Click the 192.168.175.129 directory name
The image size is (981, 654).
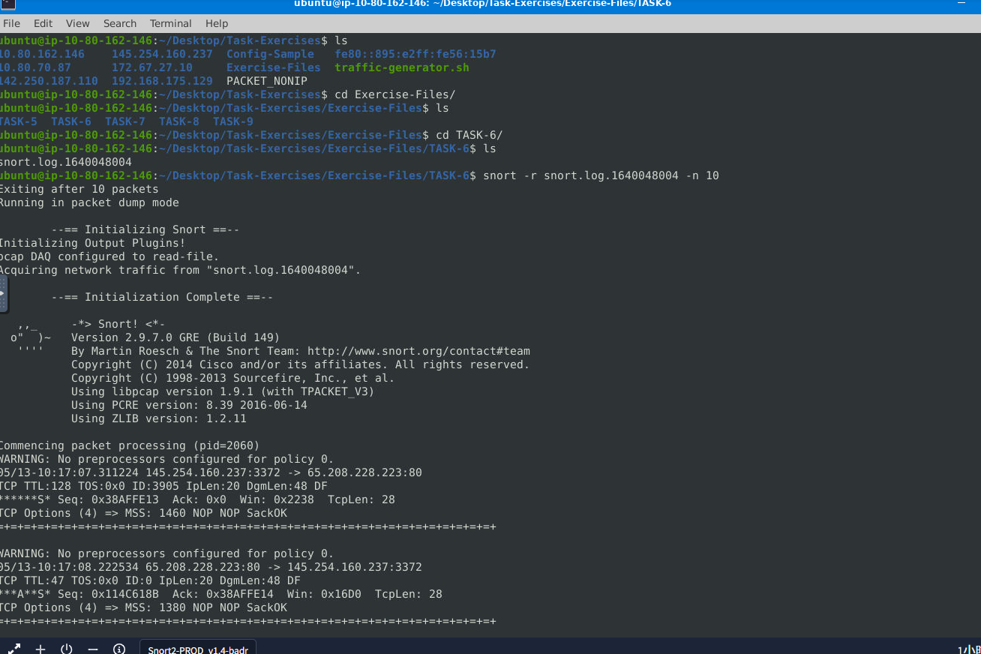click(162, 81)
